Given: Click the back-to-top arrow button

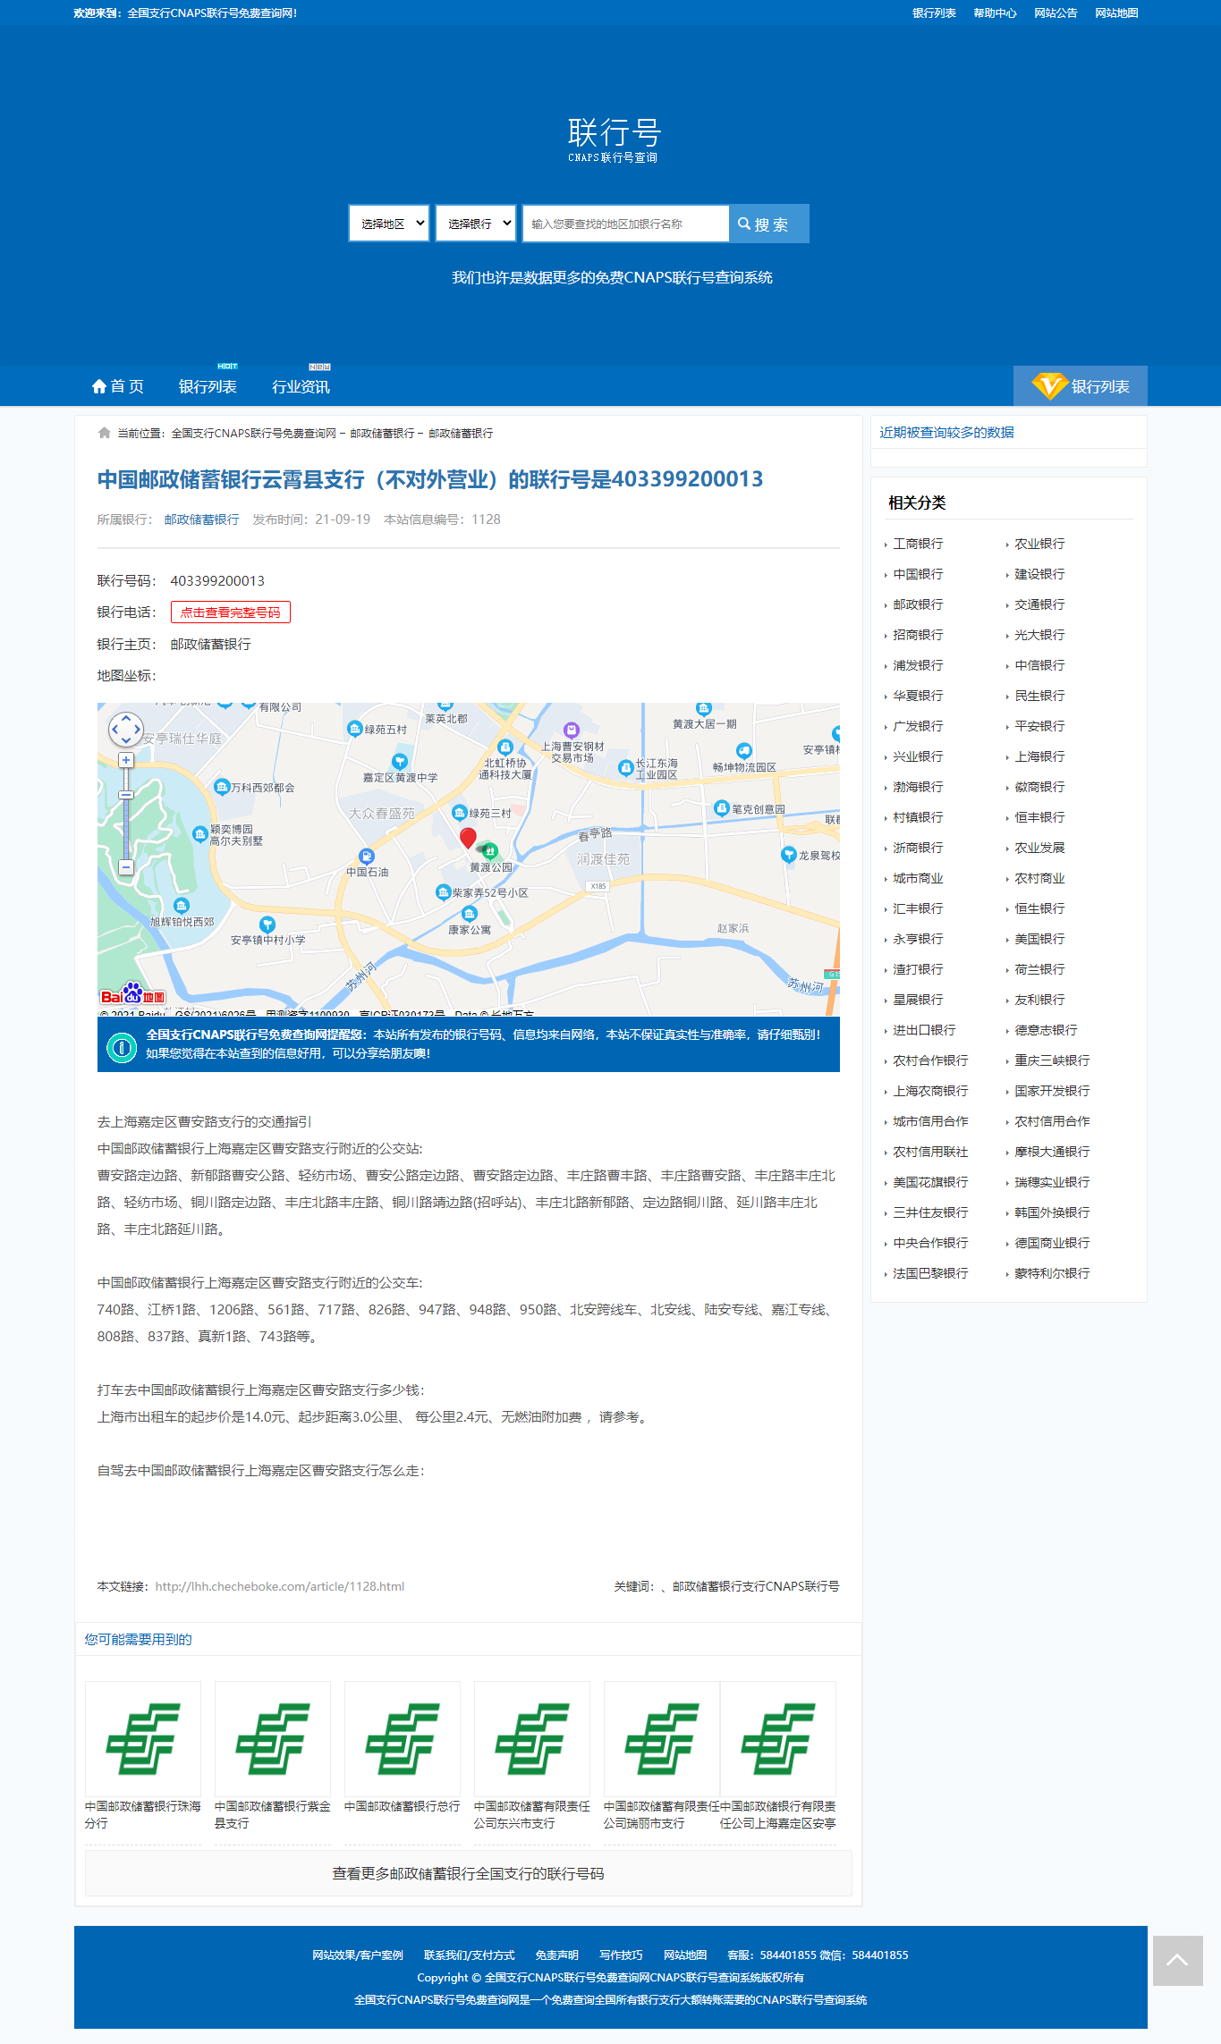Looking at the screenshot, I should [1177, 1960].
